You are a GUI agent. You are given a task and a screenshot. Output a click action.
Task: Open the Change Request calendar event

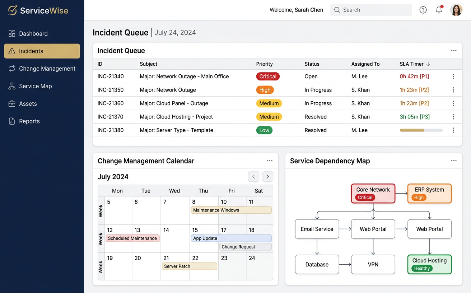(246, 247)
